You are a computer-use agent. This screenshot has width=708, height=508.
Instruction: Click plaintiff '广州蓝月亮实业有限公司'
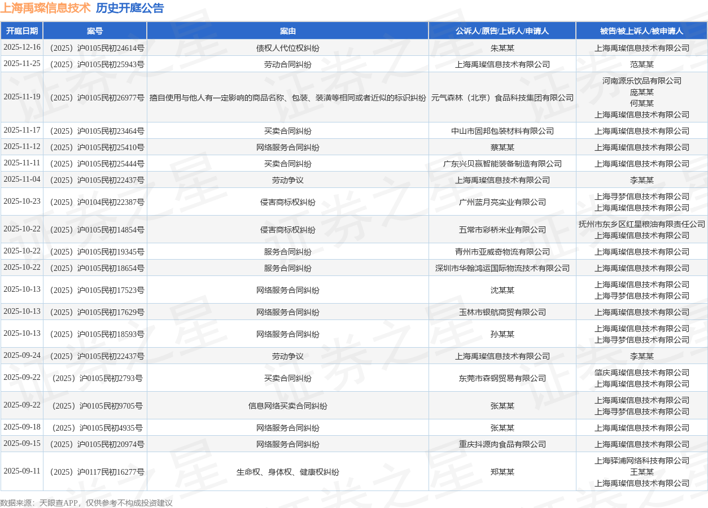click(502, 202)
